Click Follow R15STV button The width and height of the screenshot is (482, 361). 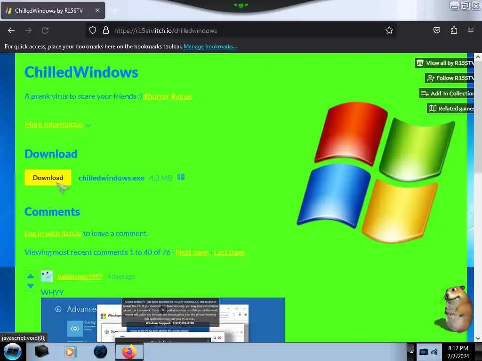450,78
